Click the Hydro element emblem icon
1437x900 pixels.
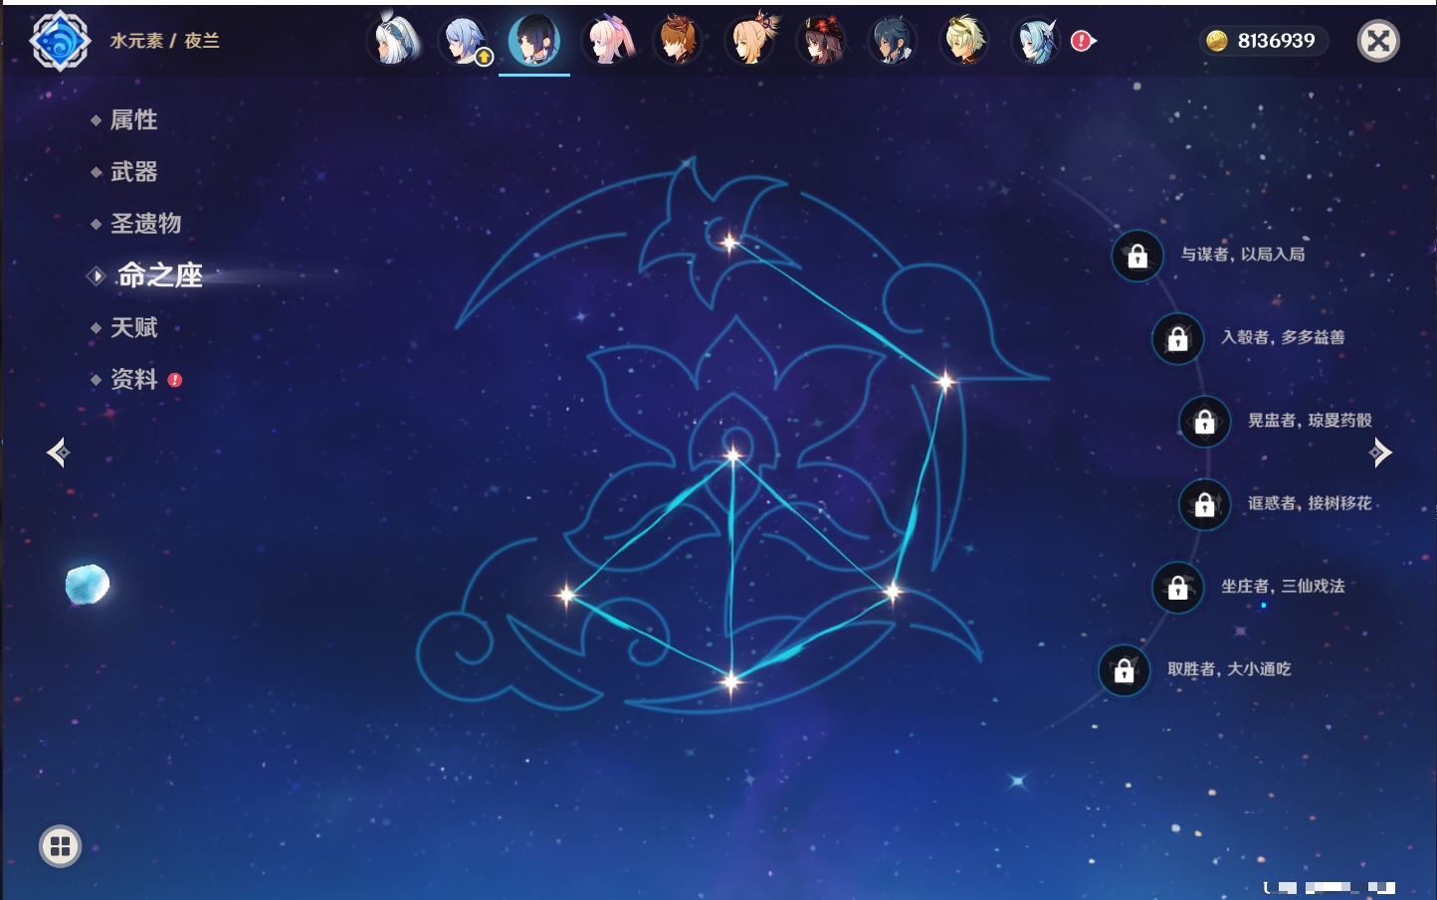[60, 41]
